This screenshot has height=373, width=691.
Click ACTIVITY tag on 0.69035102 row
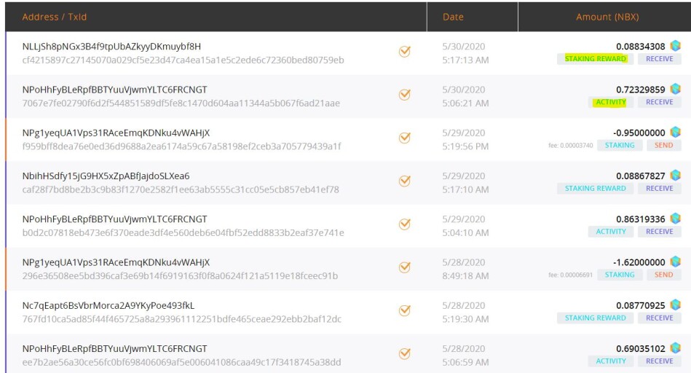[x=611, y=361]
